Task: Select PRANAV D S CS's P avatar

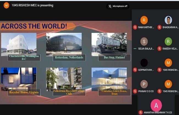Action: point(144,84)
